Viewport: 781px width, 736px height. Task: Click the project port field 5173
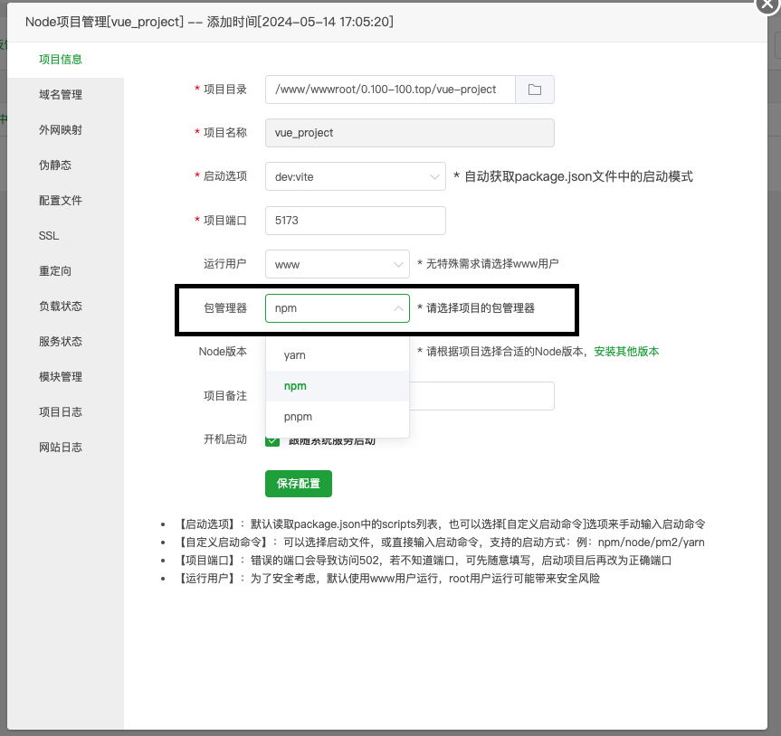(x=355, y=221)
